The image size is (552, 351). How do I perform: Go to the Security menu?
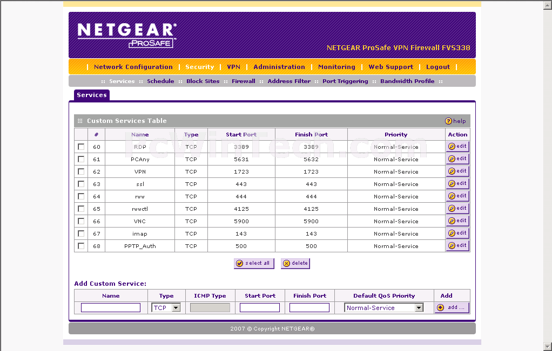tap(200, 67)
